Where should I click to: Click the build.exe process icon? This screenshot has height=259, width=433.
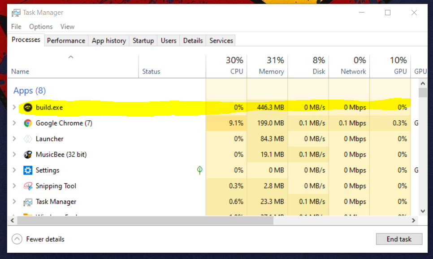pos(28,107)
